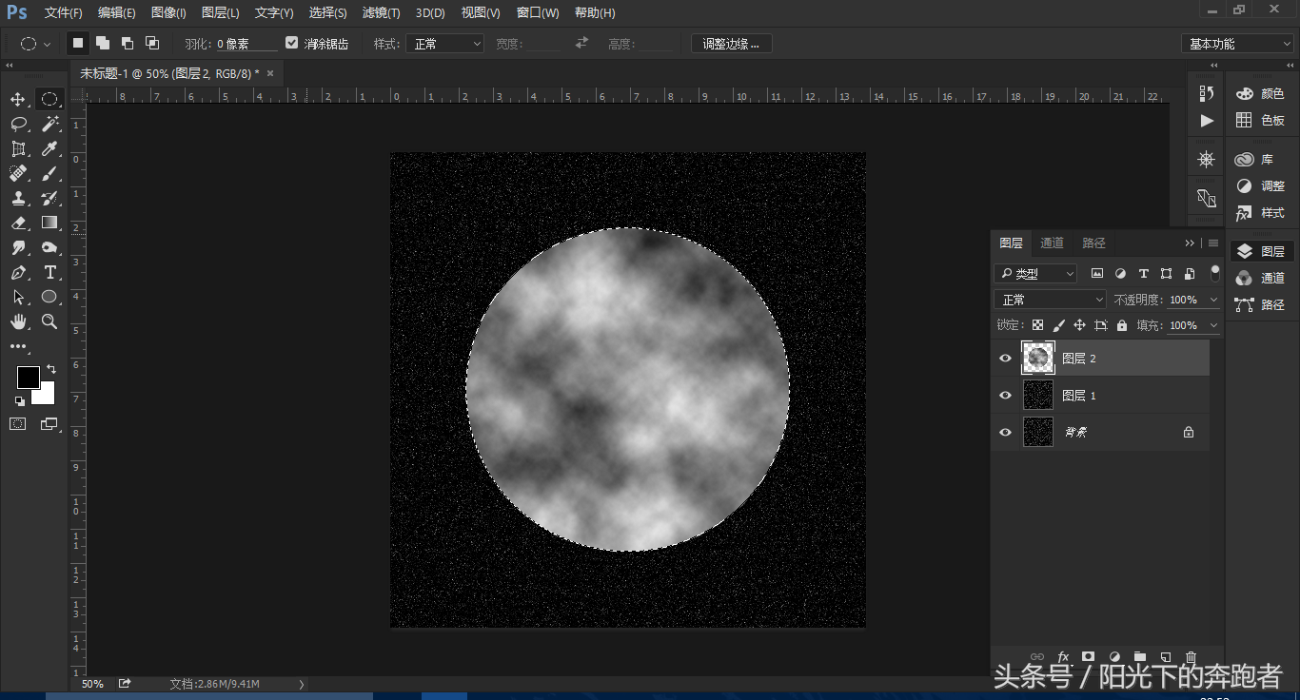Add a layer mask from the Layers panel
Screen dimensions: 1300x700
tap(1088, 657)
